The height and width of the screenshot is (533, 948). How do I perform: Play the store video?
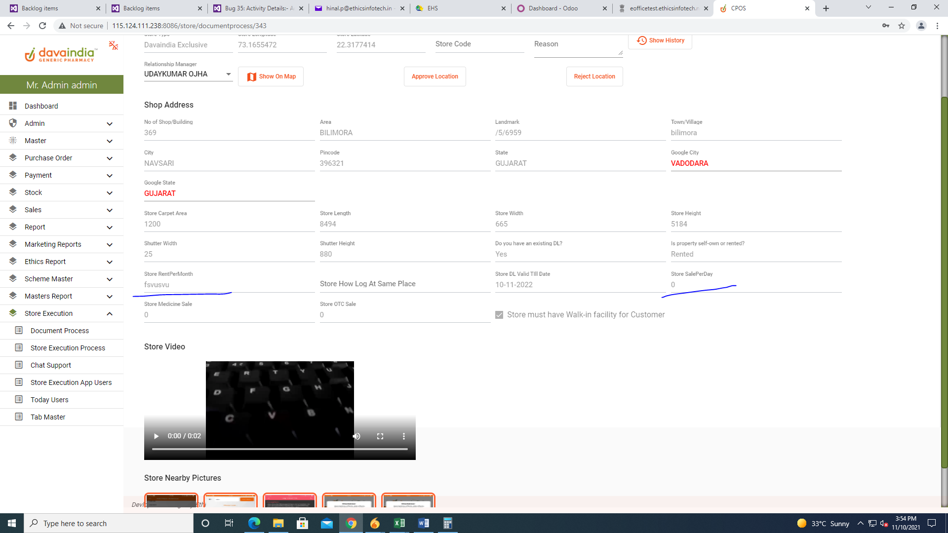tap(156, 436)
